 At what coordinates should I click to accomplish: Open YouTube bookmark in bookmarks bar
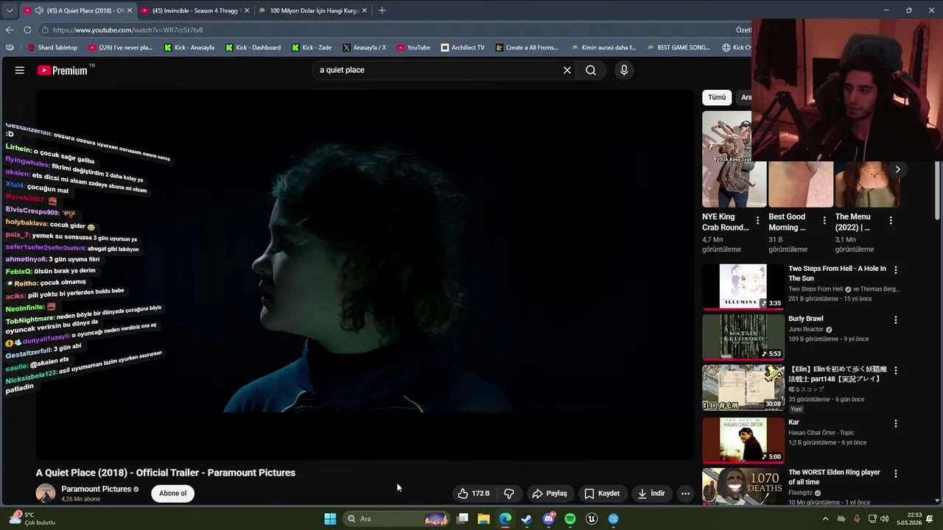pos(413,47)
